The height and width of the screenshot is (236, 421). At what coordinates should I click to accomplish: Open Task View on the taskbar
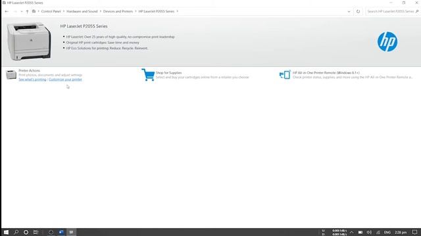(36, 232)
